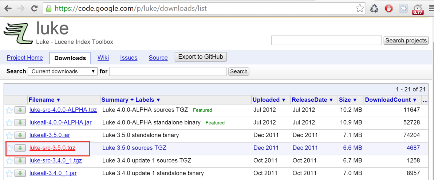Click download arrow for lukeall-3.5.0.jar
Image resolution: width=434 pixels, height=180 pixels.
[x=20, y=135]
